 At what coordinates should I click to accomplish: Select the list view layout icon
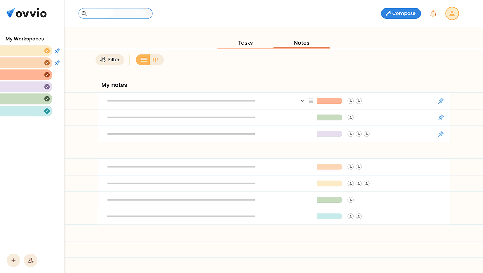pos(143,59)
